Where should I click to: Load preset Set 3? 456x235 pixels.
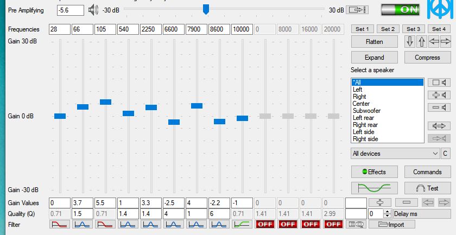click(413, 29)
